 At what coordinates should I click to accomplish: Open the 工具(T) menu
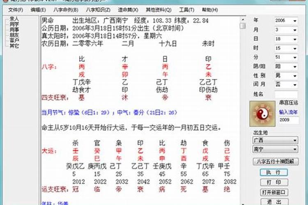(186, 10)
